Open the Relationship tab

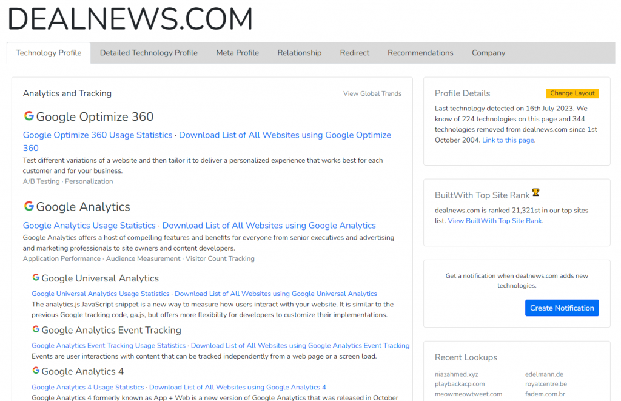point(300,53)
